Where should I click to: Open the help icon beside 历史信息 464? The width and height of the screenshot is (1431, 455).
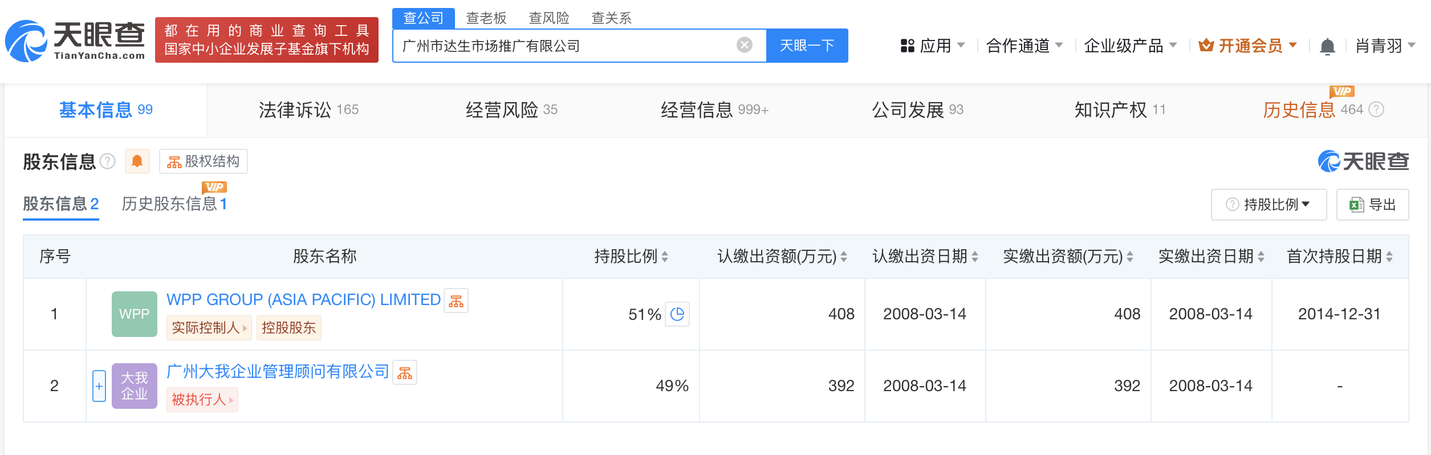coord(1376,109)
